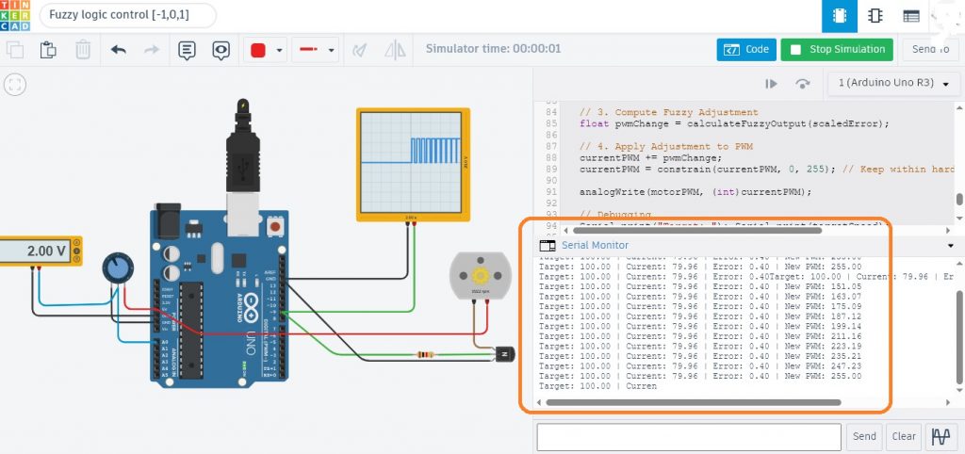This screenshot has height=454, width=965.
Task: Click the potentiometer knob
Action: tap(117, 268)
